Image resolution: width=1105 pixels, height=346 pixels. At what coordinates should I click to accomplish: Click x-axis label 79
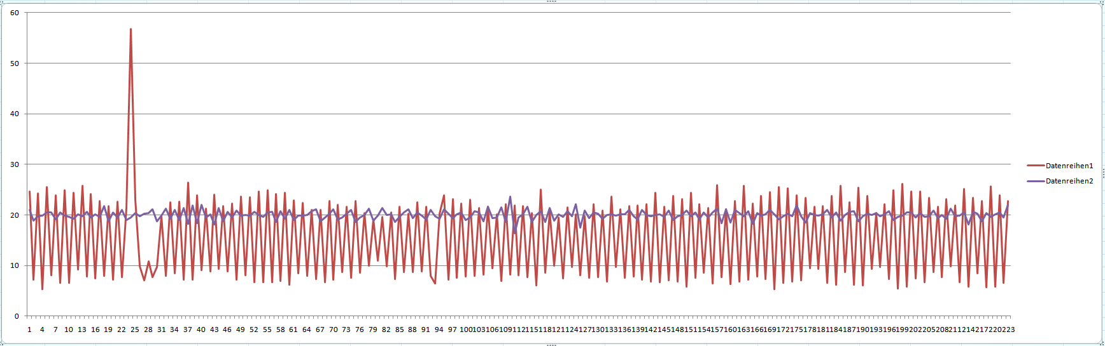pyautogui.click(x=373, y=329)
